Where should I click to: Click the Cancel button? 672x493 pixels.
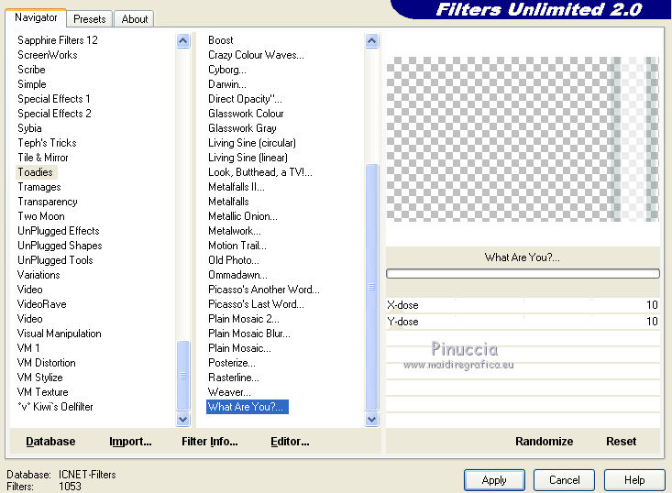tap(564, 480)
